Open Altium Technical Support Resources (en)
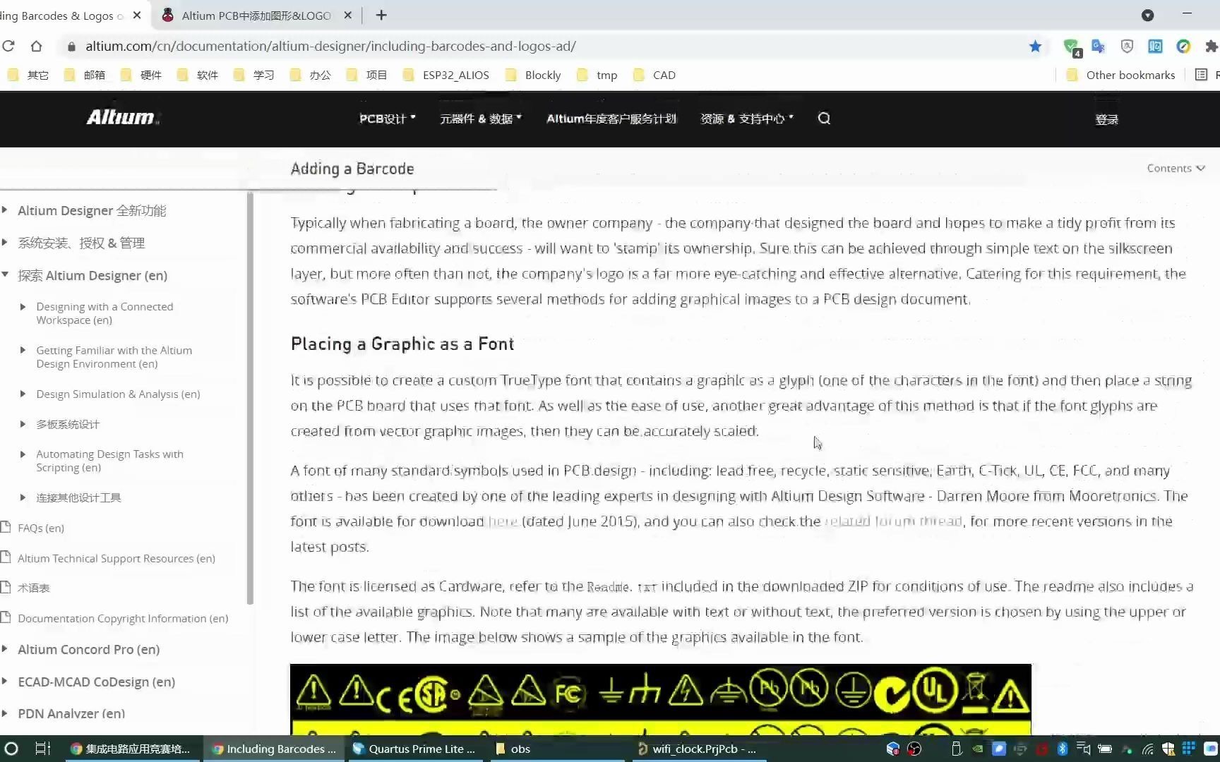Image resolution: width=1220 pixels, height=762 pixels. (x=116, y=558)
